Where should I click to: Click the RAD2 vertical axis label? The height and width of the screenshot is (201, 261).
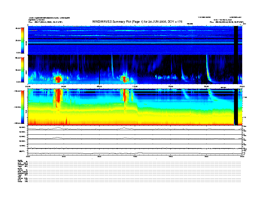26,43
